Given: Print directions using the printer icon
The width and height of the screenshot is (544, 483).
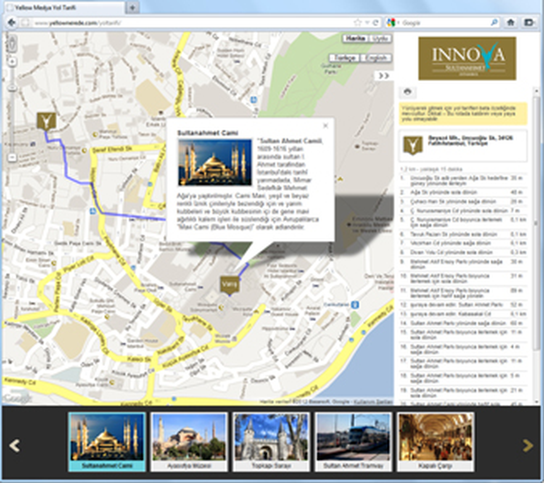Looking at the screenshot, I should tap(408, 92).
